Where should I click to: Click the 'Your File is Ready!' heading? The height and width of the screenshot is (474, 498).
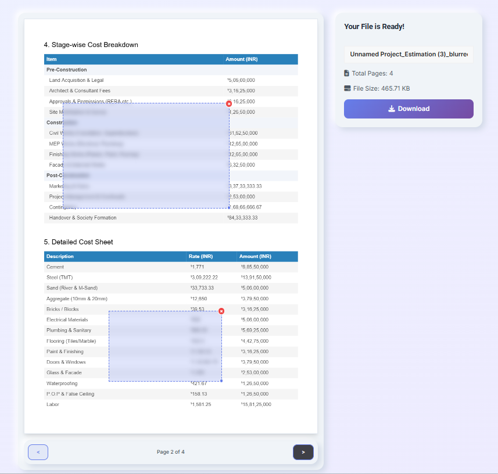374,27
